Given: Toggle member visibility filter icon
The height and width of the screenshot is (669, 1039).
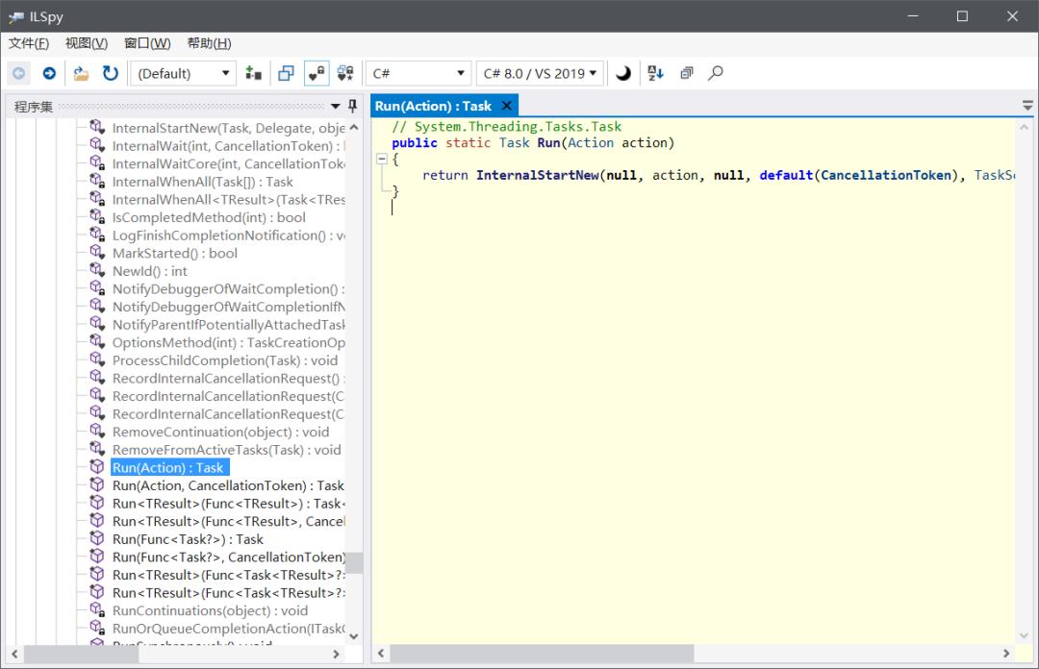Looking at the screenshot, I should click(316, 72).
